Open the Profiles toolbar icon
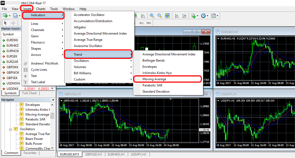295x158 pixels. 15,16
